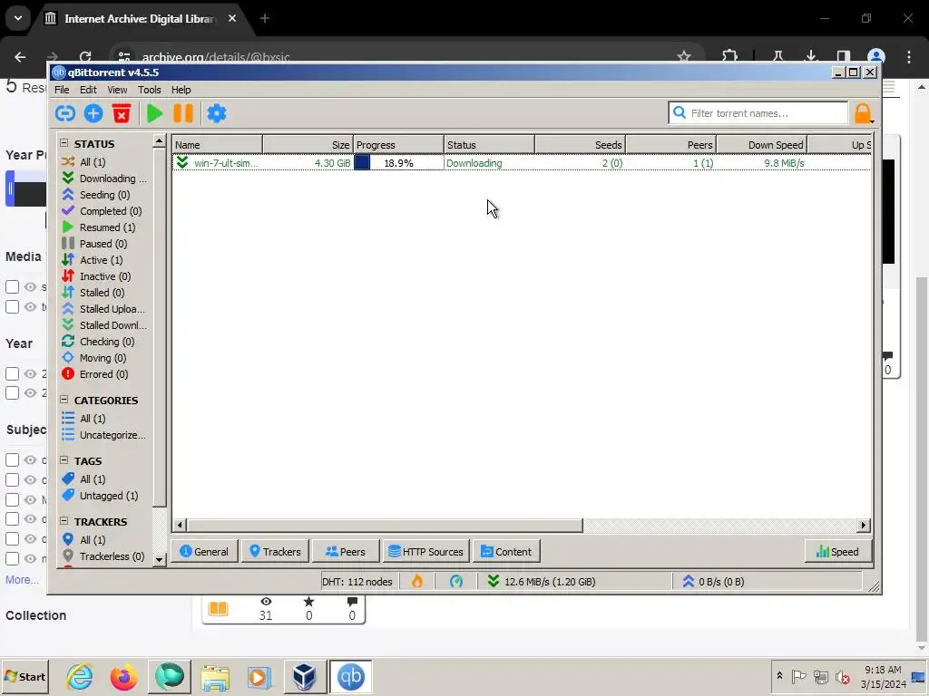Click the alternative speed limits gauge icon
The height and width of the screenshot is (696, 929).
click(x=456, y=581)
